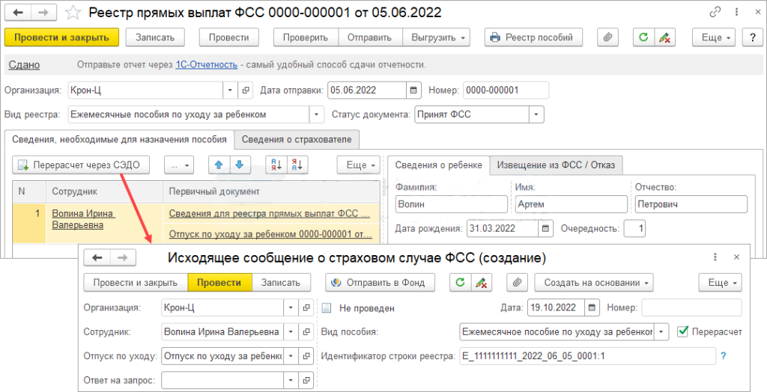The width and height of the screenshot is (767, 392).
Task: Open the calendar for Дата отправки
Action: pos(413,91)
